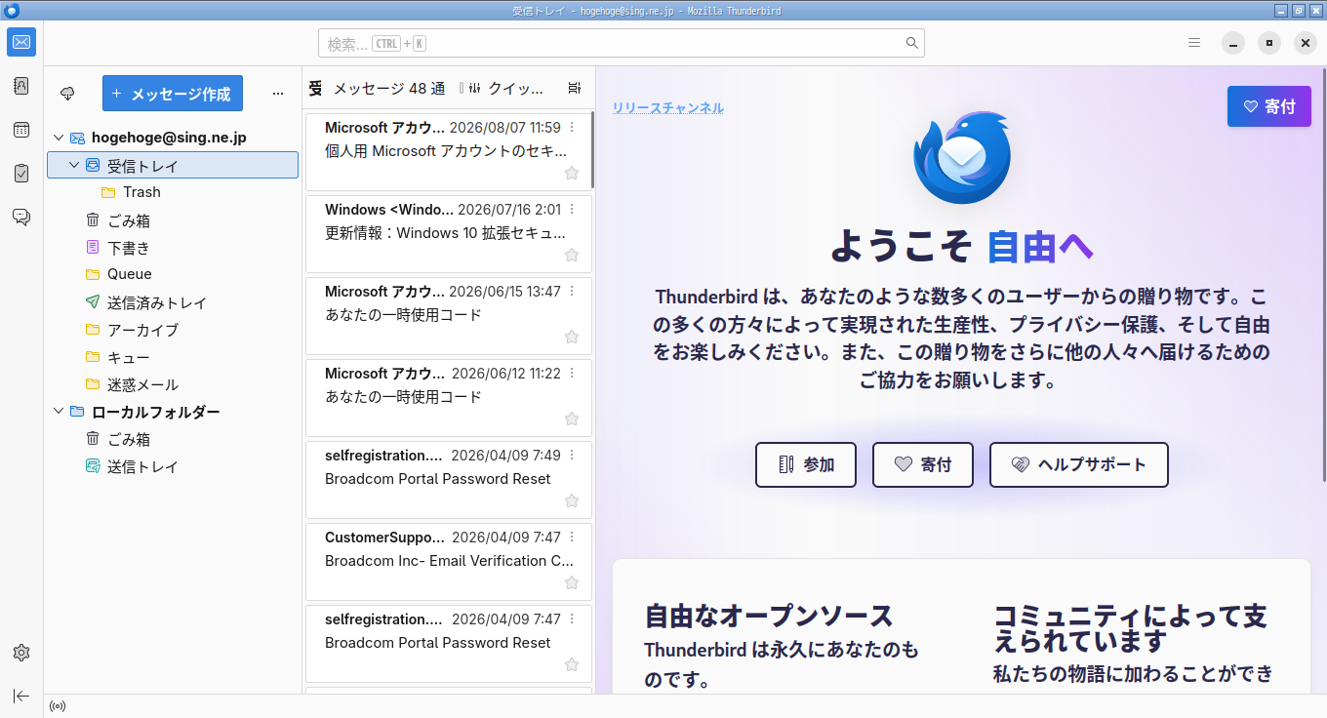Open Thunderbird settings gear
The width and height of the screenshot is (1327, 718).
coord(21,653)
